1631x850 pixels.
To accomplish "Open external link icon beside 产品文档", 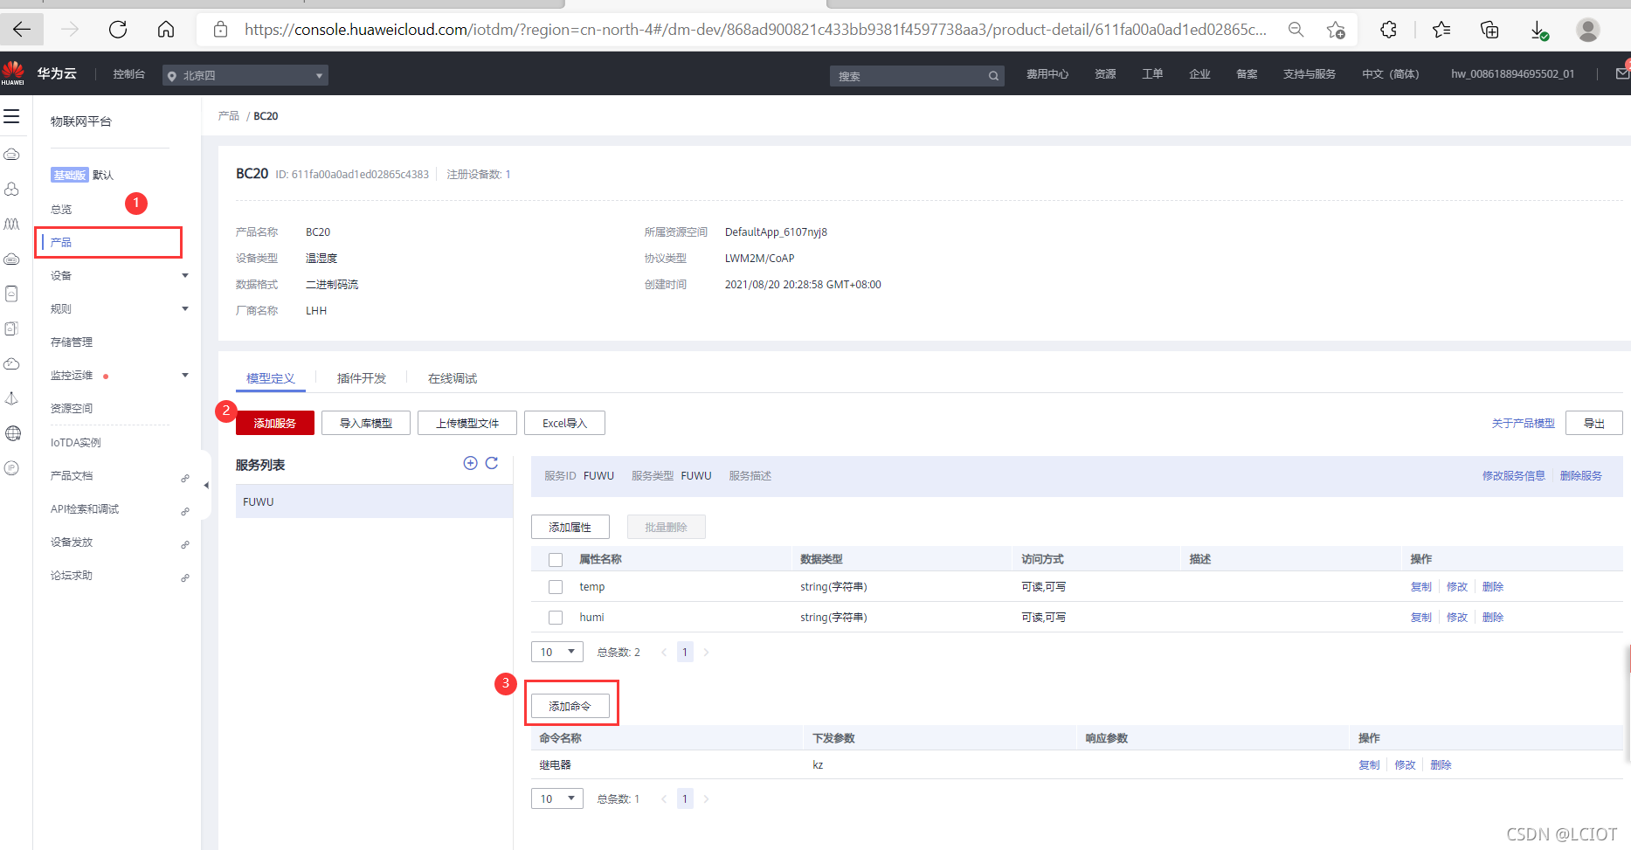I will tap(185, 478).
